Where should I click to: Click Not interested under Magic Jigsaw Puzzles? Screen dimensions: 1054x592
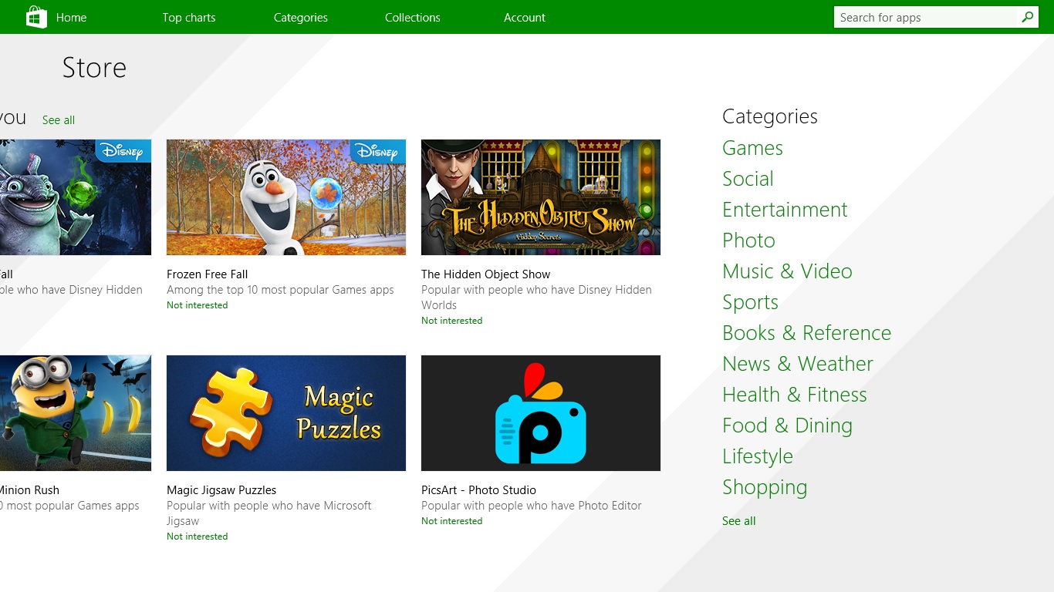(198, 536)
